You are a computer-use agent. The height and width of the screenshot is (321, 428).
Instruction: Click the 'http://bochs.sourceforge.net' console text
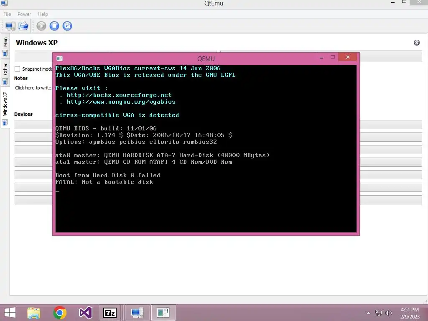[119, 95]
